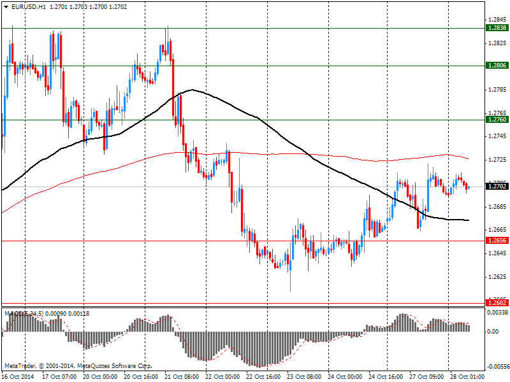Click the 17 Oct 07:00 time label
This screenshot has width=510, height=382.
point(59,377)
